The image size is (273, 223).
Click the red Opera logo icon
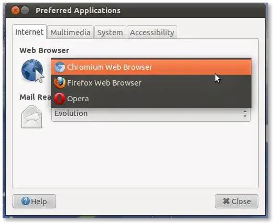pyautogui.click(x=59, y=99)
